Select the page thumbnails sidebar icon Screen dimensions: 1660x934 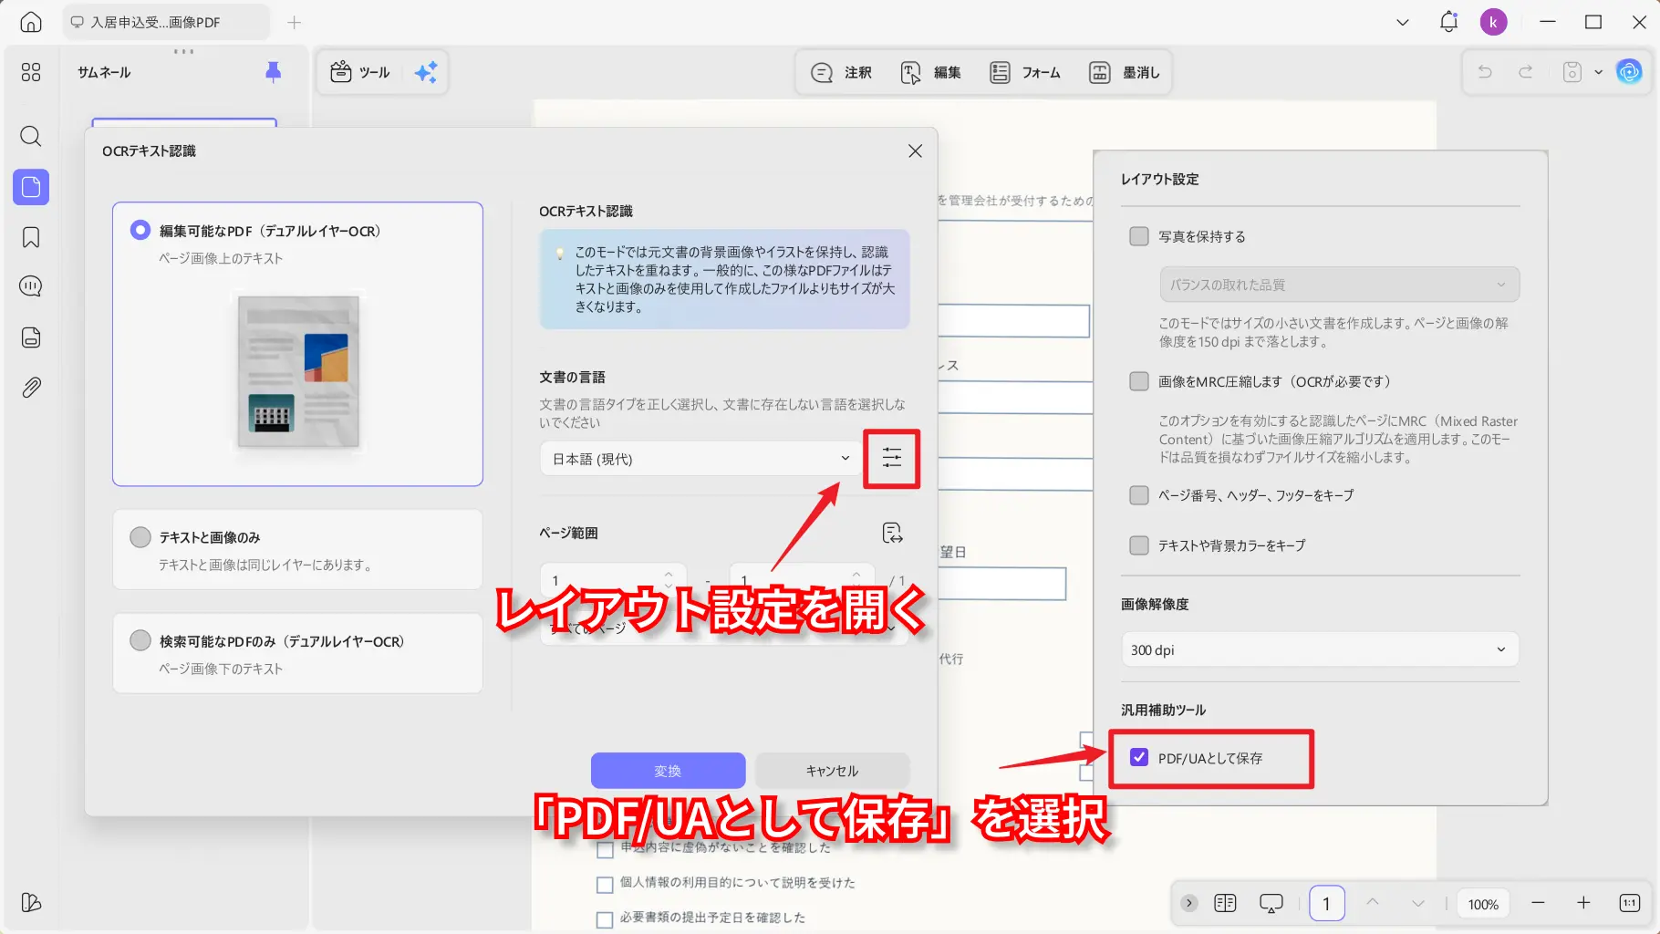click(x=31, y=187)
